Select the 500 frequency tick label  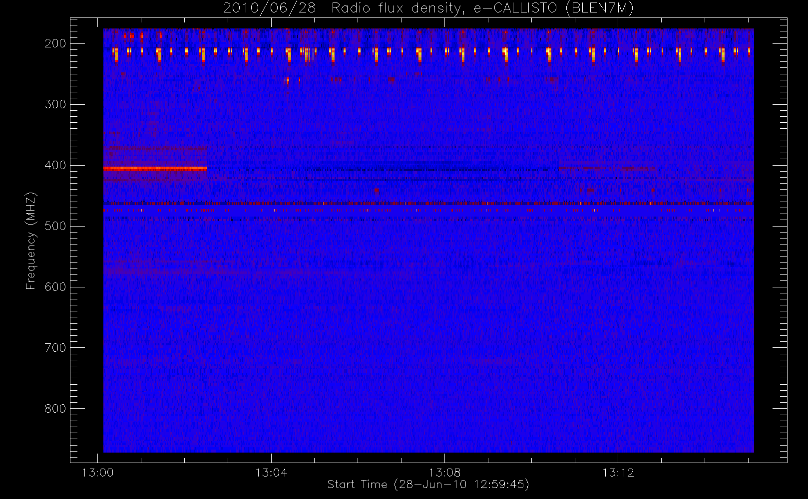point(55,226)
